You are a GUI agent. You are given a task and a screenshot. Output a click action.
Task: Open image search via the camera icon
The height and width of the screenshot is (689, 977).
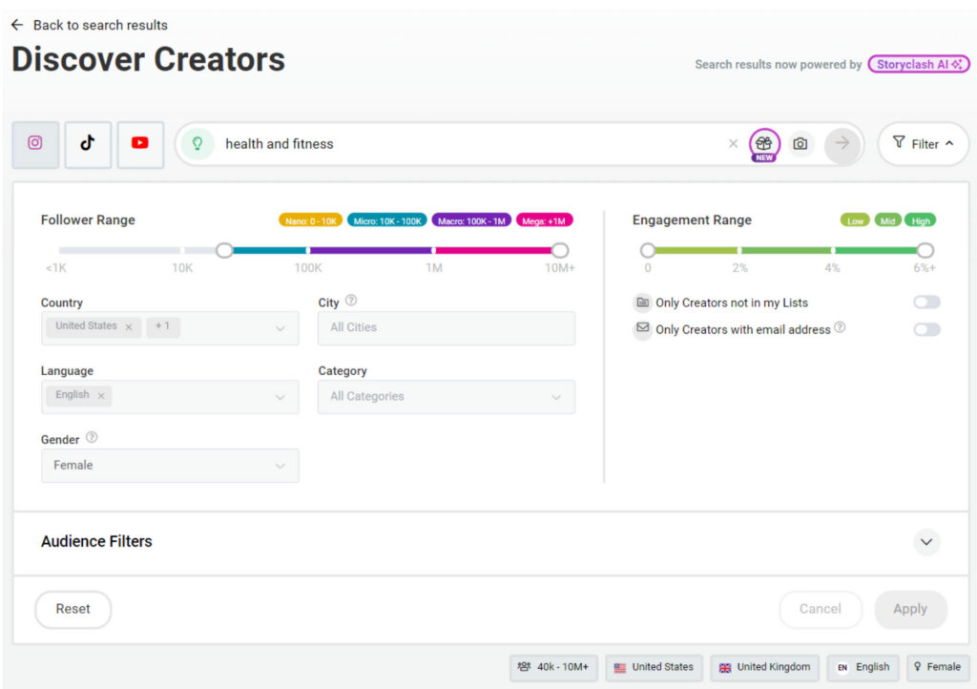[x=801, y=143]
